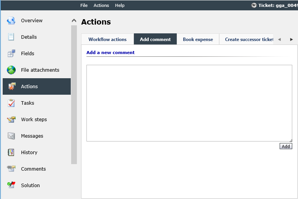Open the Overview section icon
Viewport: 298px width, 199px height.
pos(11,21)
